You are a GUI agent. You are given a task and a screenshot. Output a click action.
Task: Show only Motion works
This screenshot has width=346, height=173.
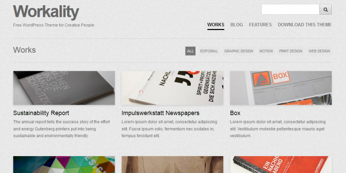point(266,51)
